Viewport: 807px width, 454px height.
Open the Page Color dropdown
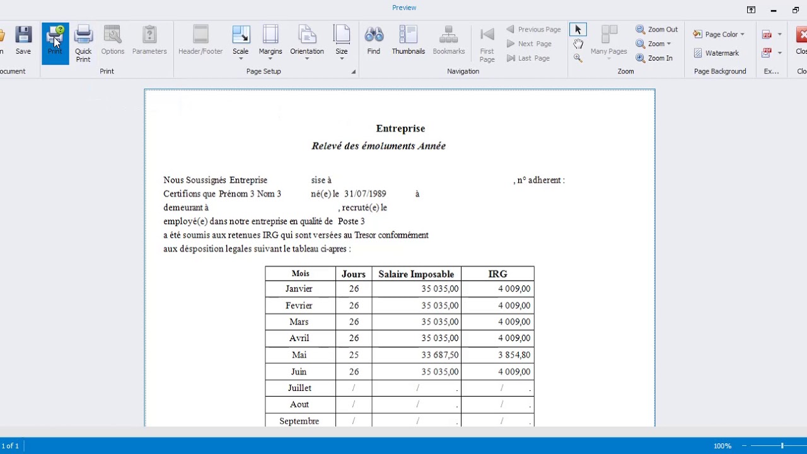pos(718,34)
